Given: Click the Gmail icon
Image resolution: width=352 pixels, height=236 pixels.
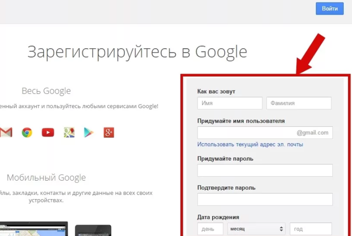Looking at the screenshot, I should pos(6,132).
